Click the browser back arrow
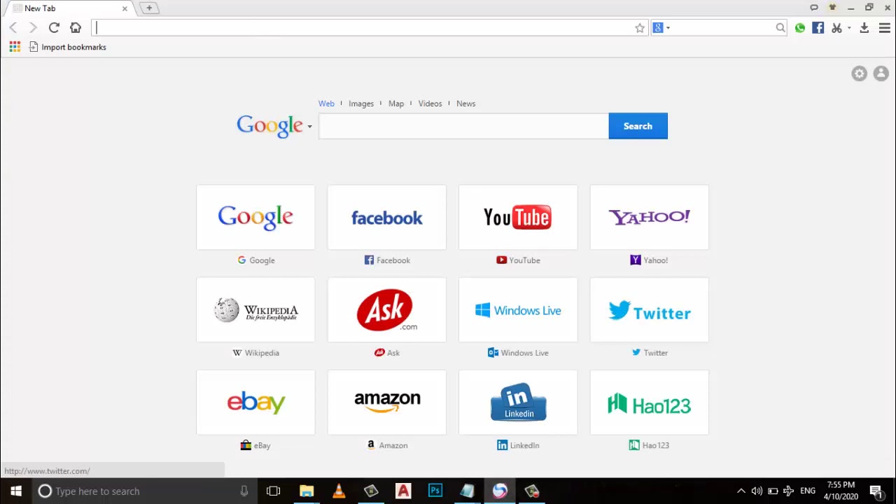Image resolution: width=896 pixels, height=504 pixels. (13, 27)
